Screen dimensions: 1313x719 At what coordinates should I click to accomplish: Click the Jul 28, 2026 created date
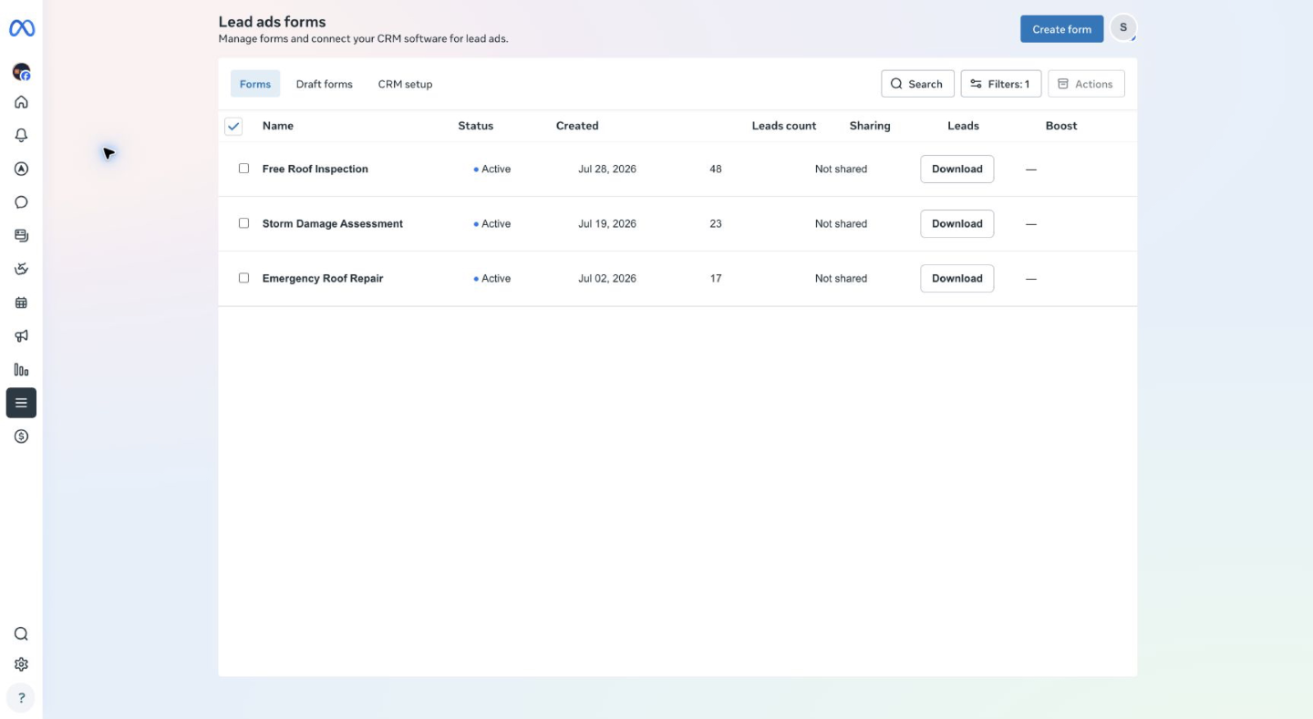click(x=607, y=169)
